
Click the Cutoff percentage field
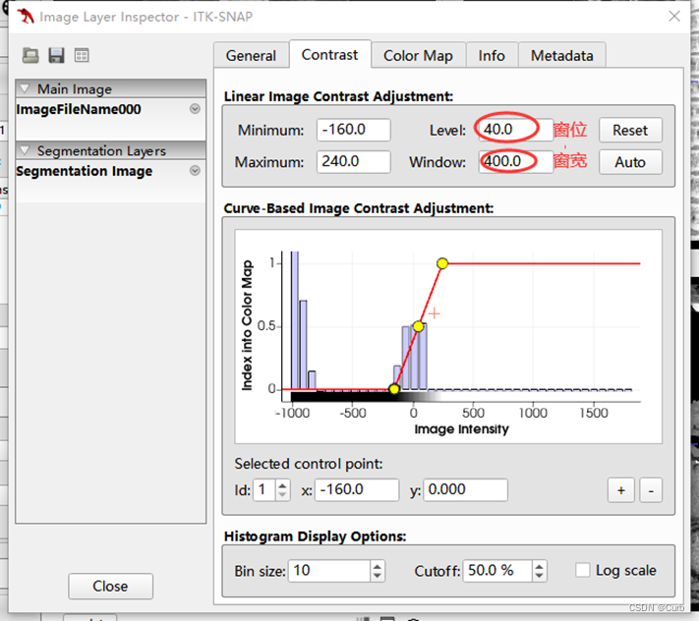coord(497,571)
